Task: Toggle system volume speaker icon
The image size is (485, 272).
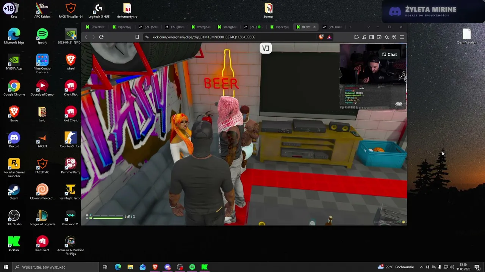Action: coord(452,267)
